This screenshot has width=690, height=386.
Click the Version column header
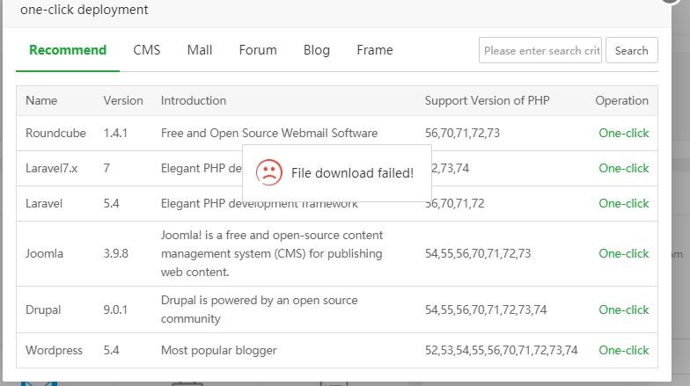[x=123, y=100]
